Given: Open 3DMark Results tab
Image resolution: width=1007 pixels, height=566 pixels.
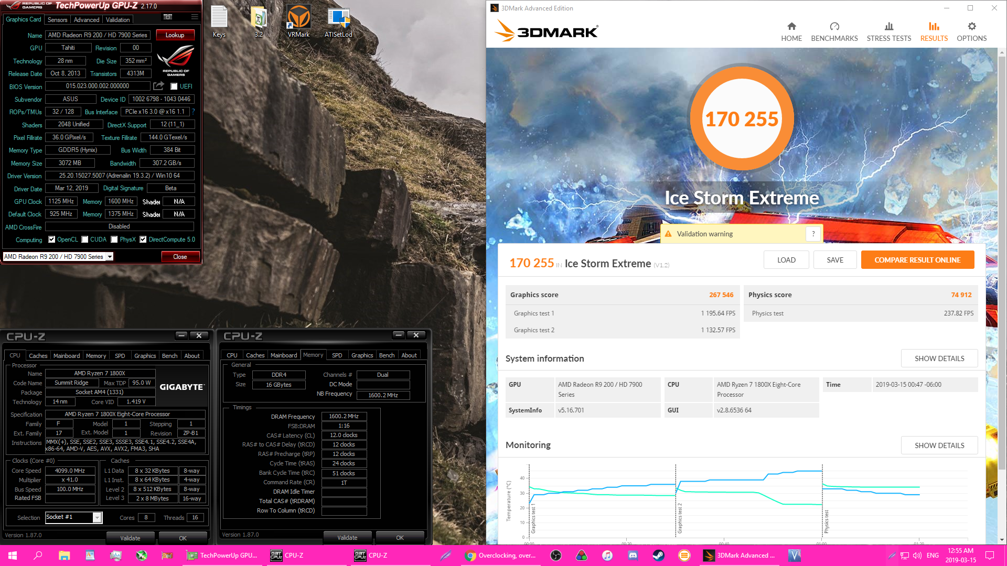Looking at the screenshot, I should [934, 31].
